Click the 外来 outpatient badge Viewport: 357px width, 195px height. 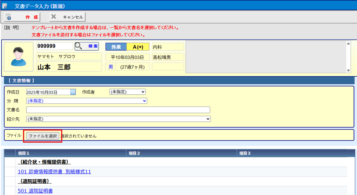point(116,47)
